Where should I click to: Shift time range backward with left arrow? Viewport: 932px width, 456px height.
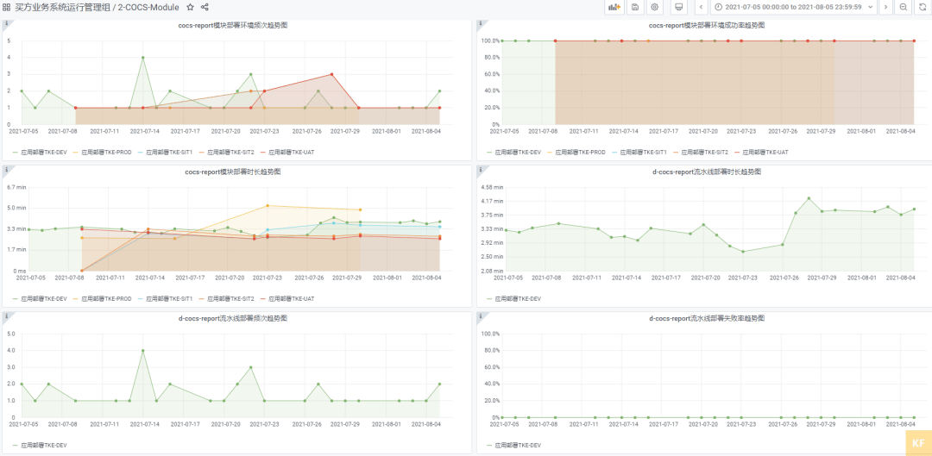point(701,7)
